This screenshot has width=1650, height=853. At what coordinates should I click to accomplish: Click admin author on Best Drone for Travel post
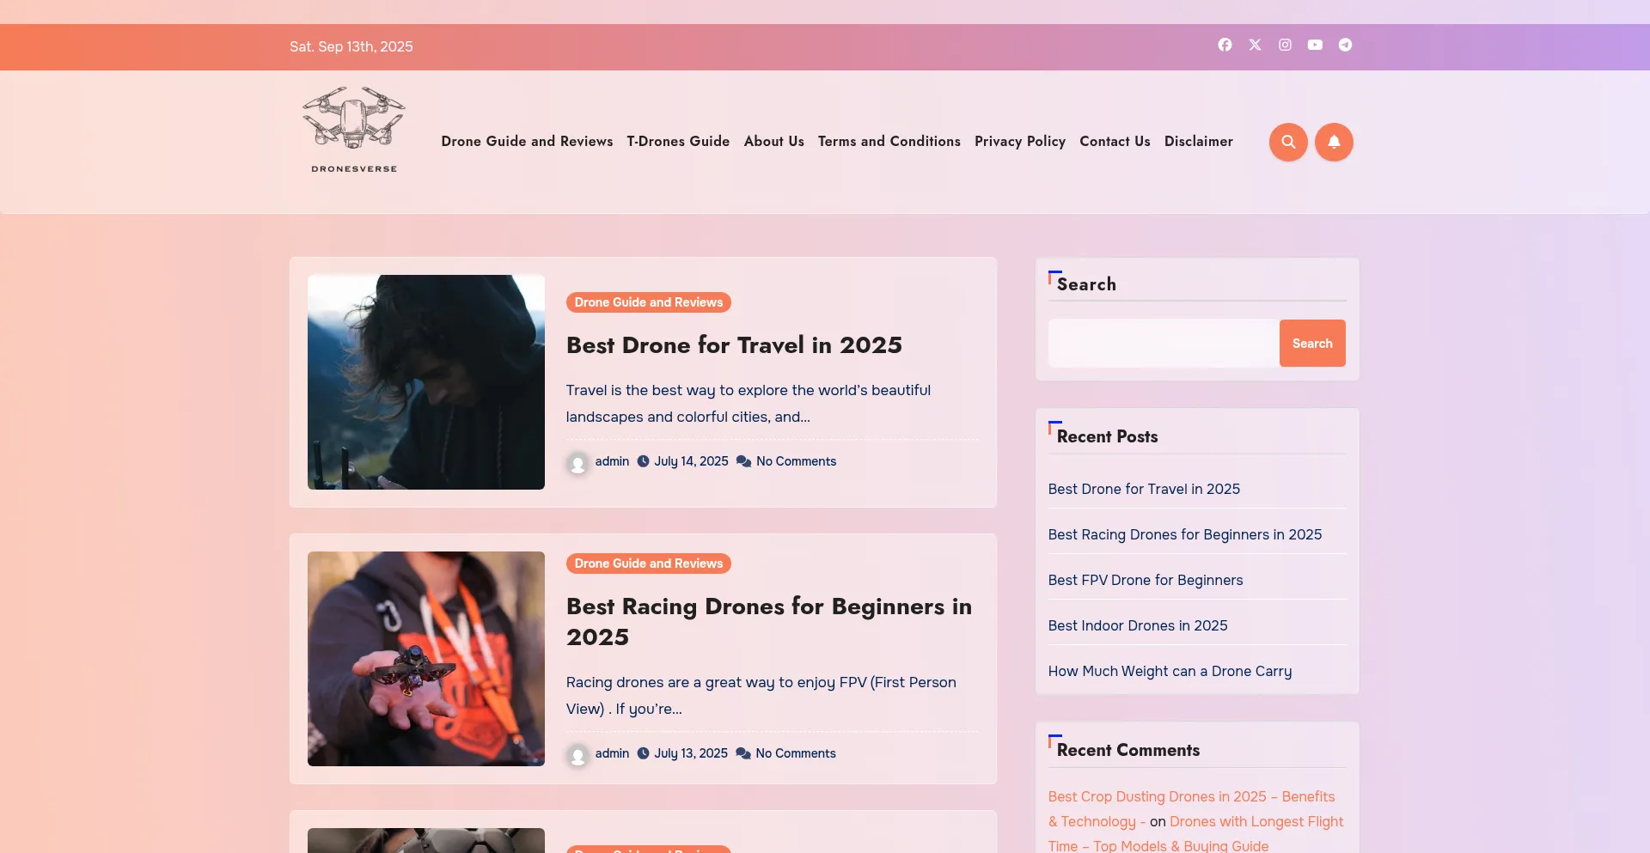[612, 461]
